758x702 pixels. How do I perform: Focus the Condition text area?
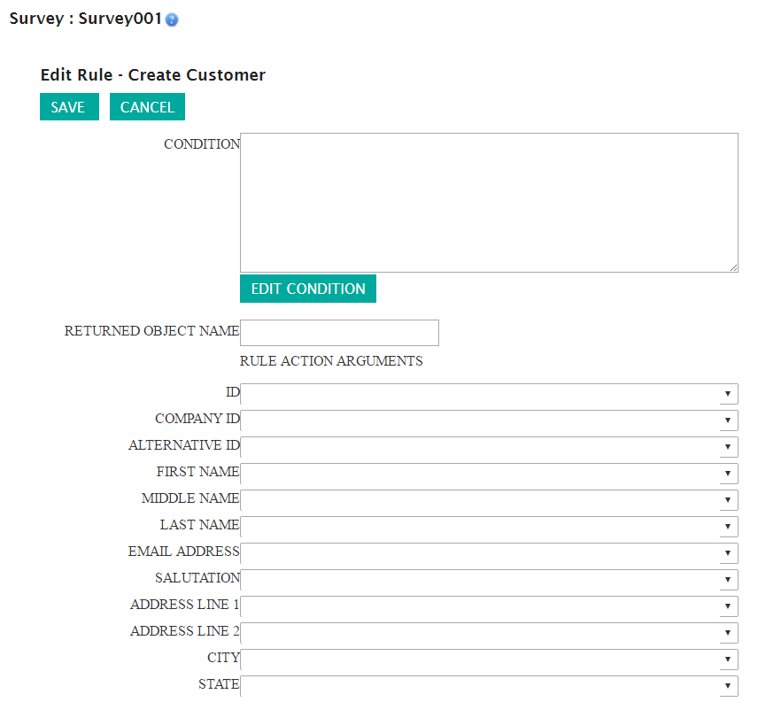(489, 203)
